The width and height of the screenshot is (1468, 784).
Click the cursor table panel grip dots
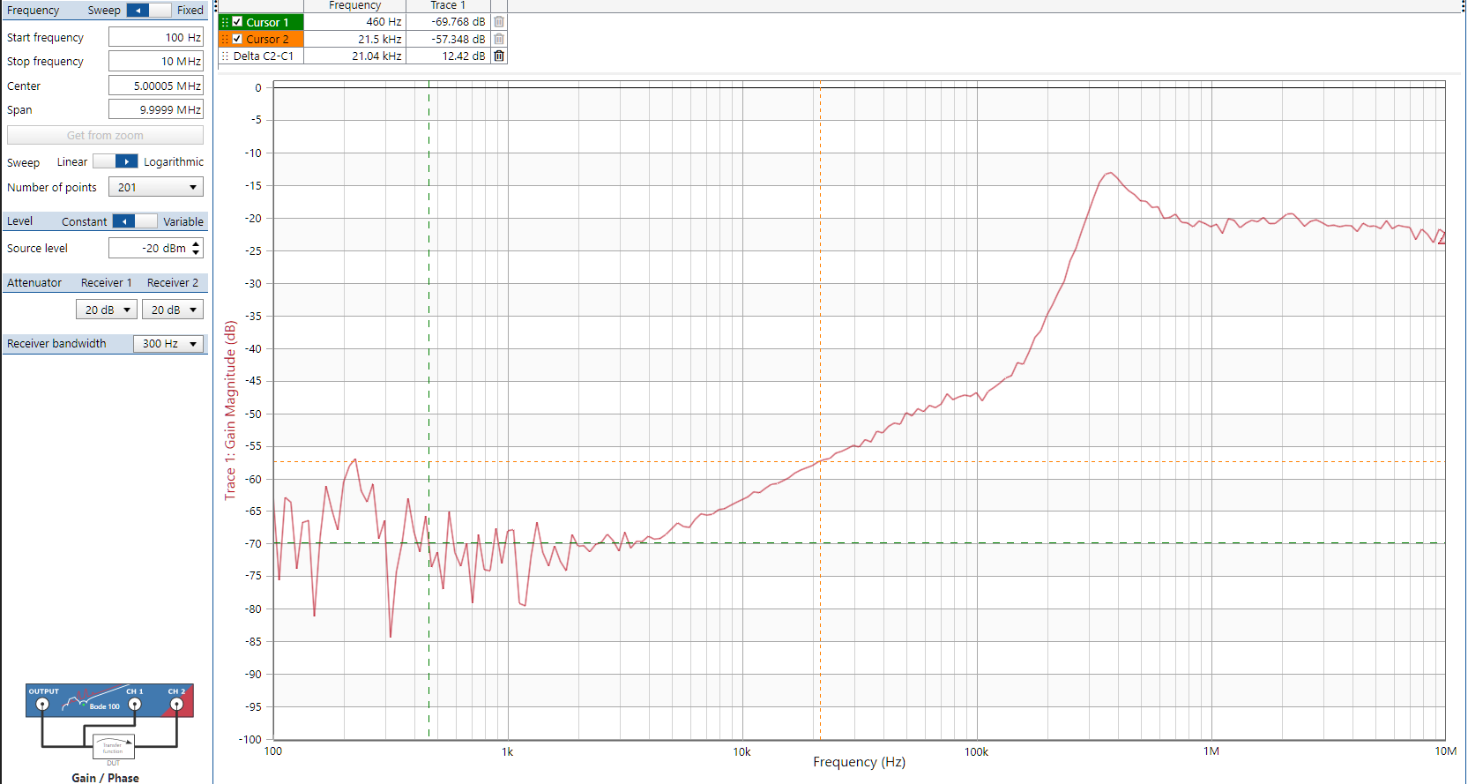[216, 6]
